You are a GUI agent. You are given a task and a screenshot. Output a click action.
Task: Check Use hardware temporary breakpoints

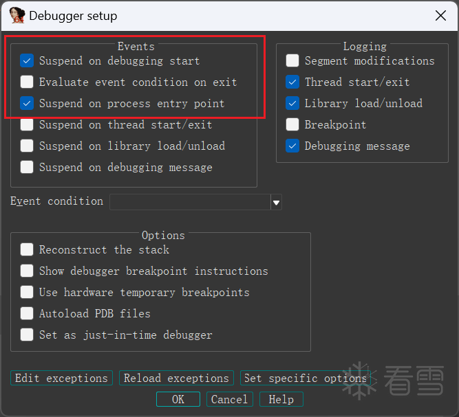click(27, 292)
